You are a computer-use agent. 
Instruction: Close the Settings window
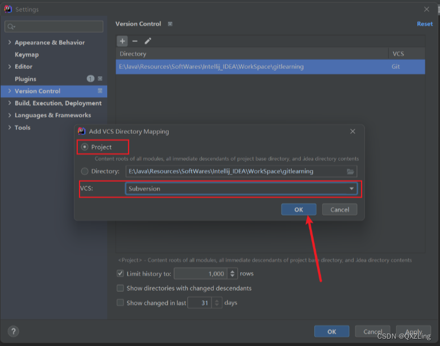[426, 10]
